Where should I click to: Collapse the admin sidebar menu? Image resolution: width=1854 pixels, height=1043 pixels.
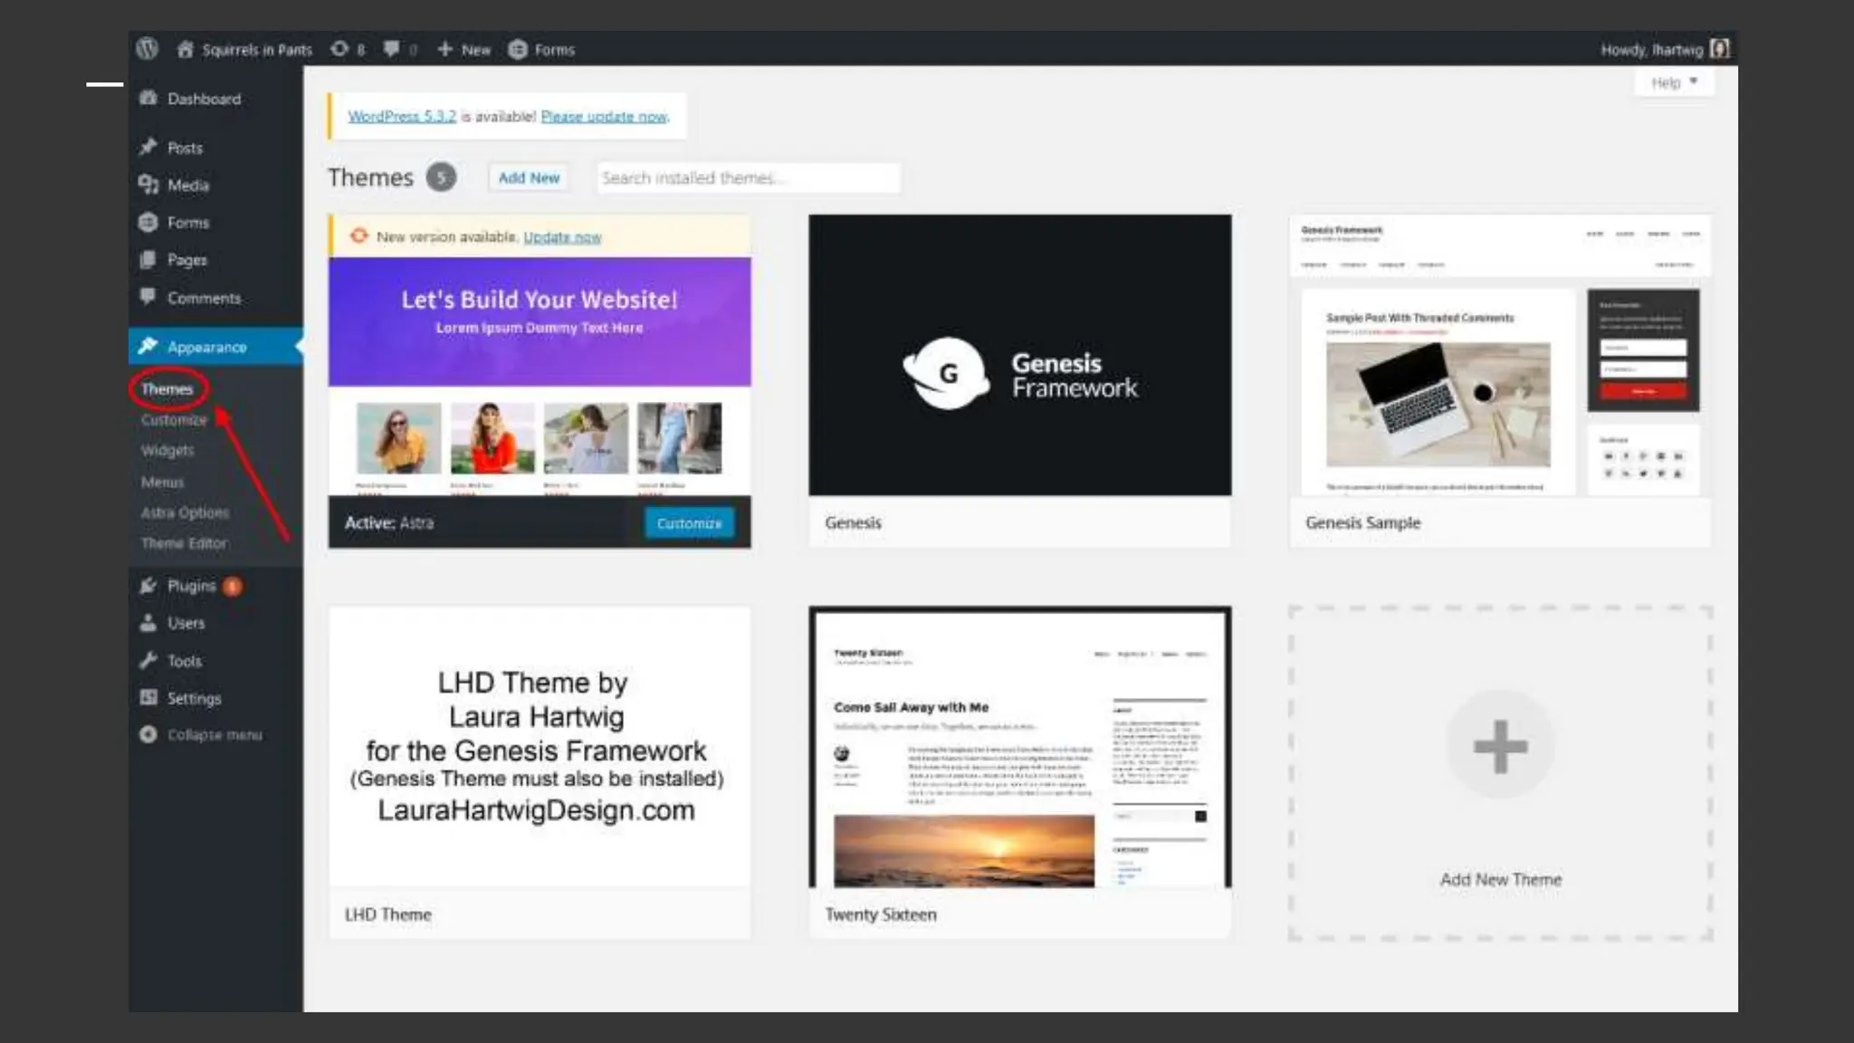click(x=214, y=734)
